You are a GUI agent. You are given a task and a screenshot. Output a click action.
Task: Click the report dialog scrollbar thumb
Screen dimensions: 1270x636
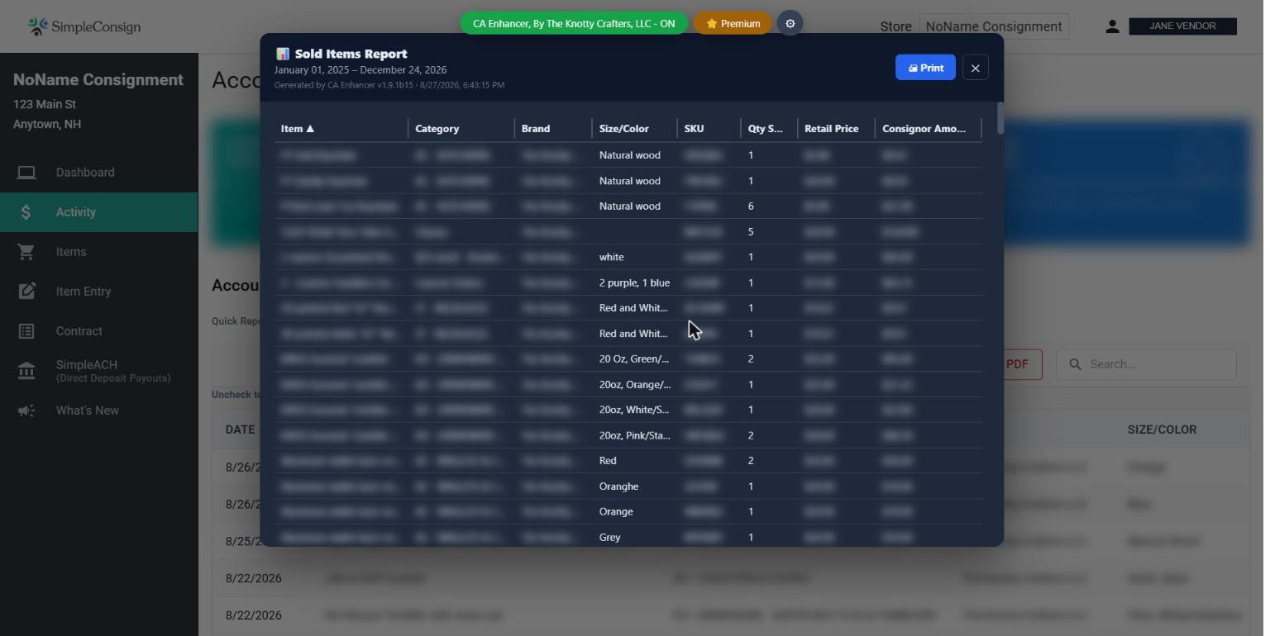[1000, 117]
